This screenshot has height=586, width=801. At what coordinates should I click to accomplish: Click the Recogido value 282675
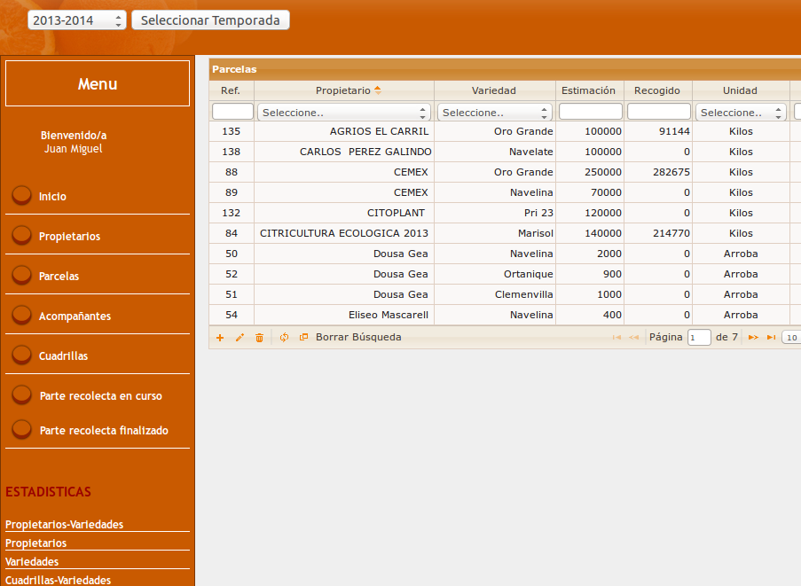click(671, 172)
